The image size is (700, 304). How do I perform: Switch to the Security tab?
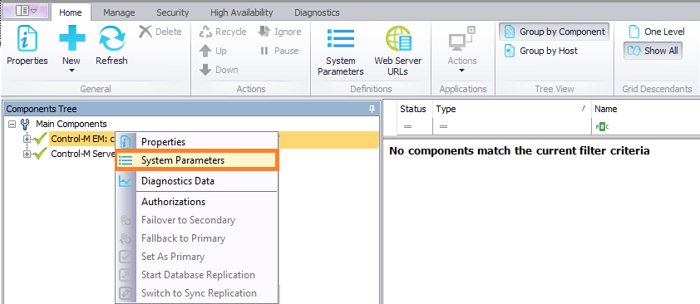tap(172, 12)
